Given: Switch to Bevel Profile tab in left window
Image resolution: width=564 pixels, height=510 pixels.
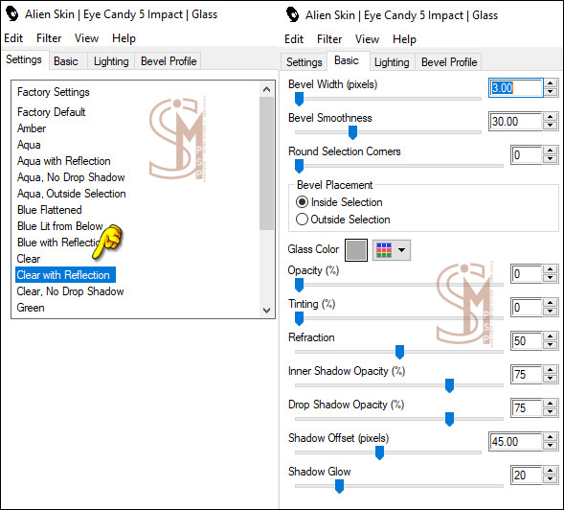Looking at the screenshot, I should (169, 61).
